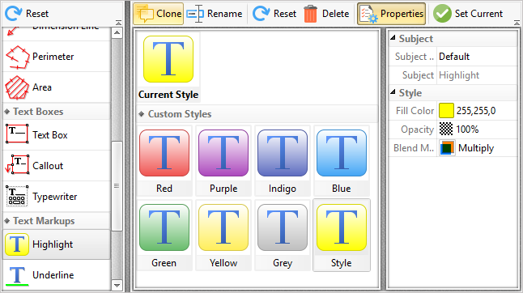Delete the selected style via trash icon
This screenshot has width=523, height=293.
tap(326, 14)
